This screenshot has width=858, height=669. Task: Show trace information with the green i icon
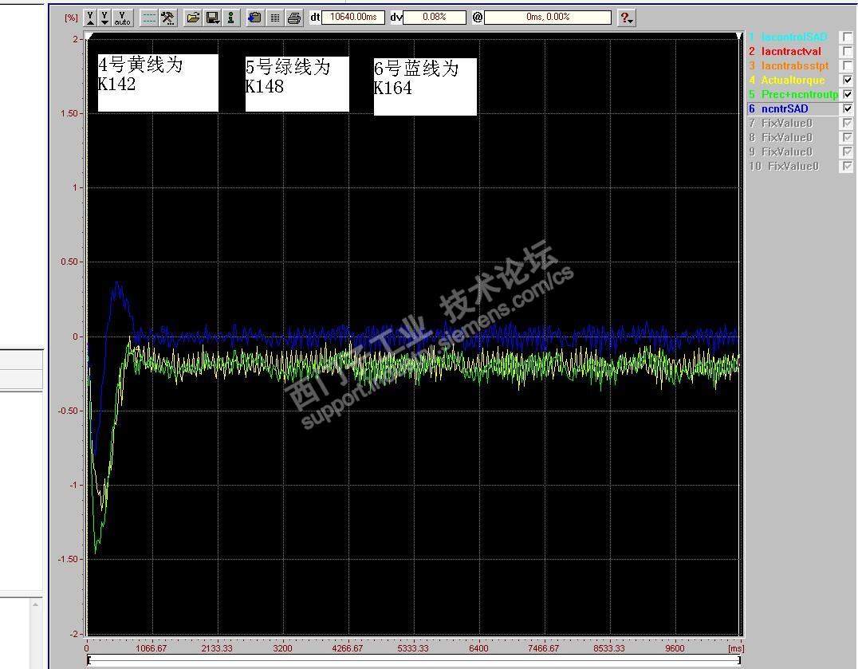(x=231, y=18)
